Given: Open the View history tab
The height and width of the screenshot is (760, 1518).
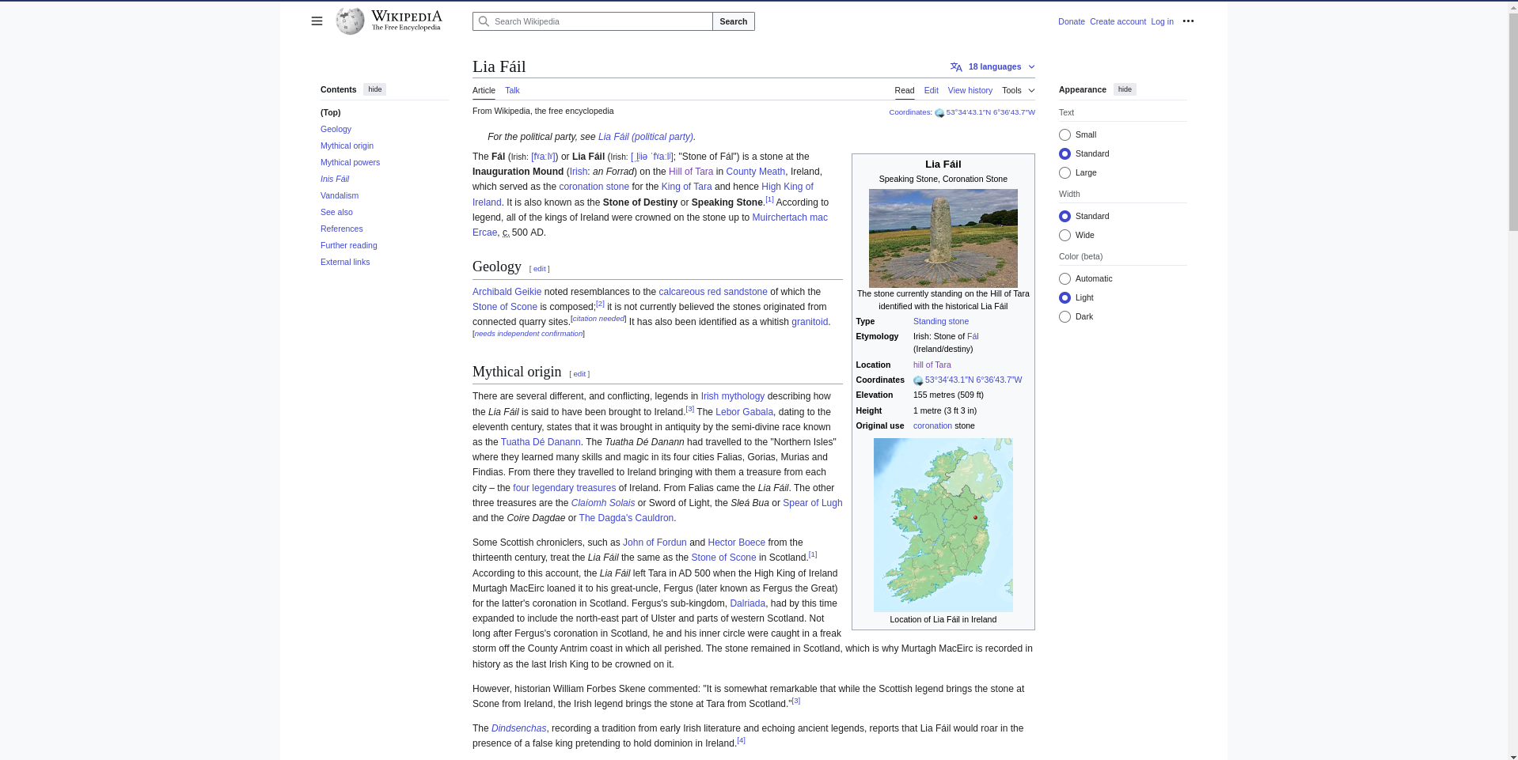Looking at the screenshot, I should pyautogui.click(x=970, y=91).
